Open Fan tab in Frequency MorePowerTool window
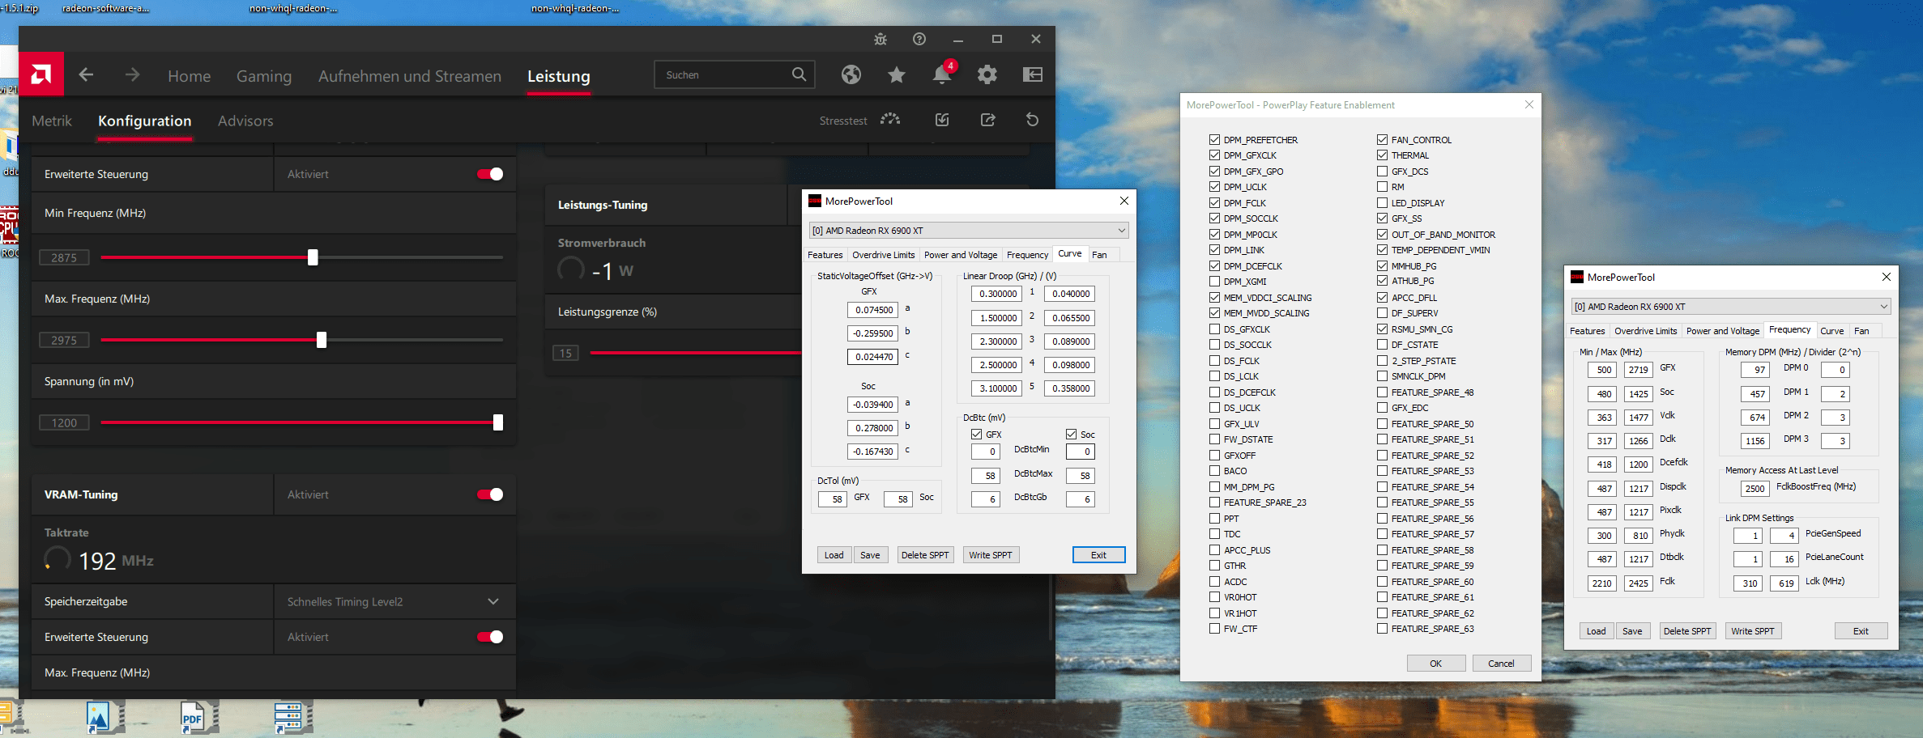The height and width of the screenshot is (738, 1923). (1861, 331)
